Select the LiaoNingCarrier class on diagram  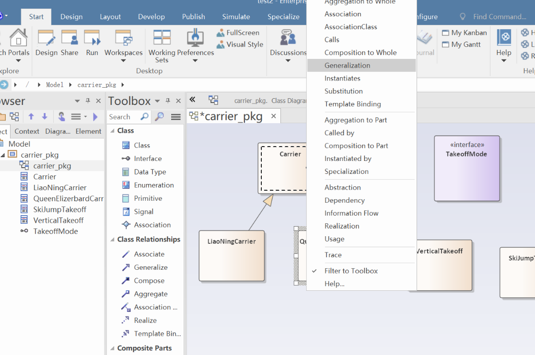[x=232, y=256]
